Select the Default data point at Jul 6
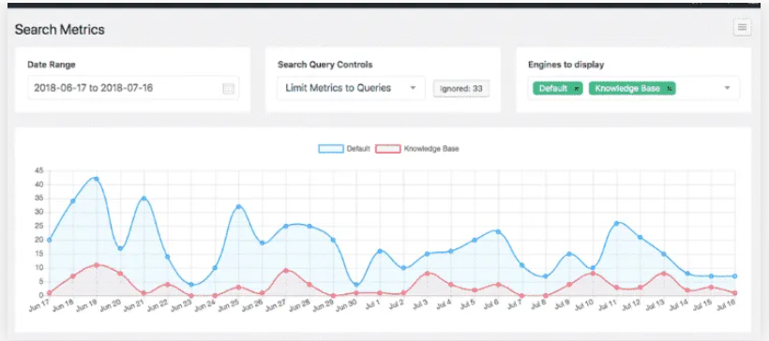This screenshot has height=341, width=769. point(498,231)
